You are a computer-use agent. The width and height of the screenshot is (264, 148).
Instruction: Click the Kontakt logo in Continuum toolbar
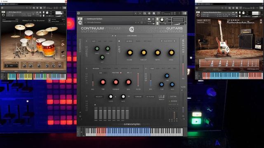click(x=79, y=13)
